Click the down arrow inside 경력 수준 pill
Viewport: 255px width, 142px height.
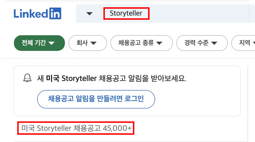coord(214,43)
